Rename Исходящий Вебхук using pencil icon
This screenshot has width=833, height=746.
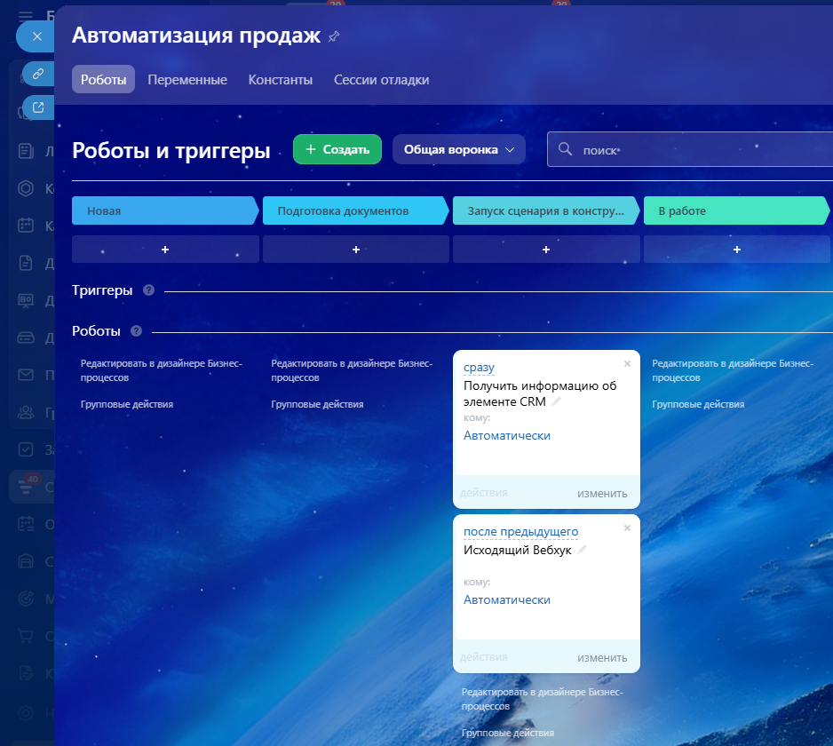[583, 550]
